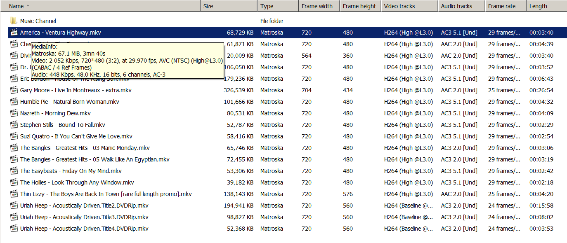Click the Length column header
This screenshot has width=567, height=243.
(547, 6)
